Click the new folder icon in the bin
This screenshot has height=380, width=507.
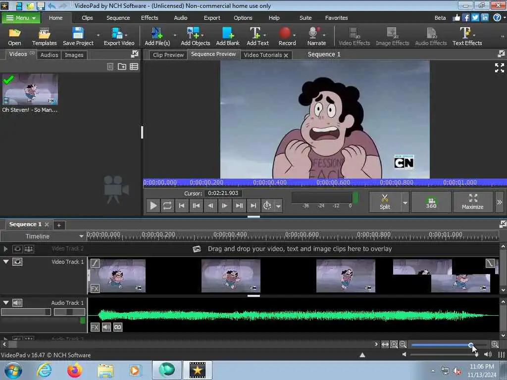(x=122, y=67)
